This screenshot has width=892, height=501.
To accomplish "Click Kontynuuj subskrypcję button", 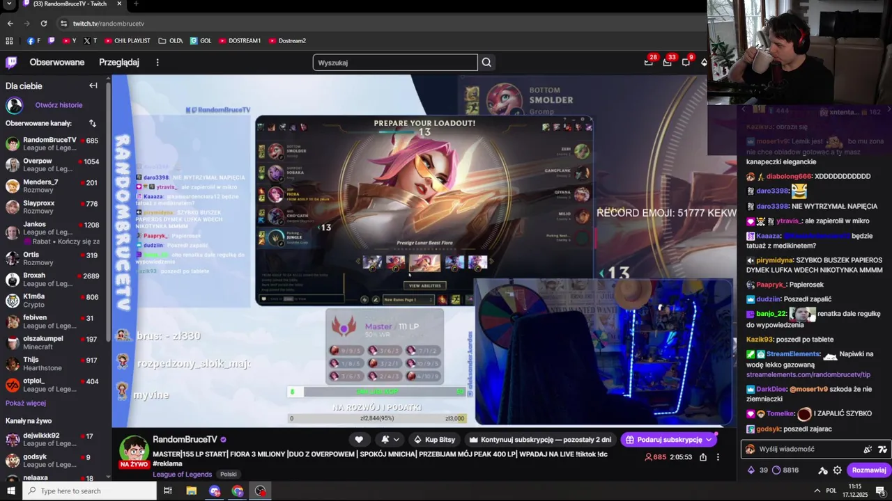I will [541, 439].
